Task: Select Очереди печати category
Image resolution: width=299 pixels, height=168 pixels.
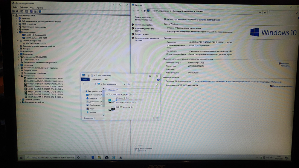Action: [x=30, y=70]
